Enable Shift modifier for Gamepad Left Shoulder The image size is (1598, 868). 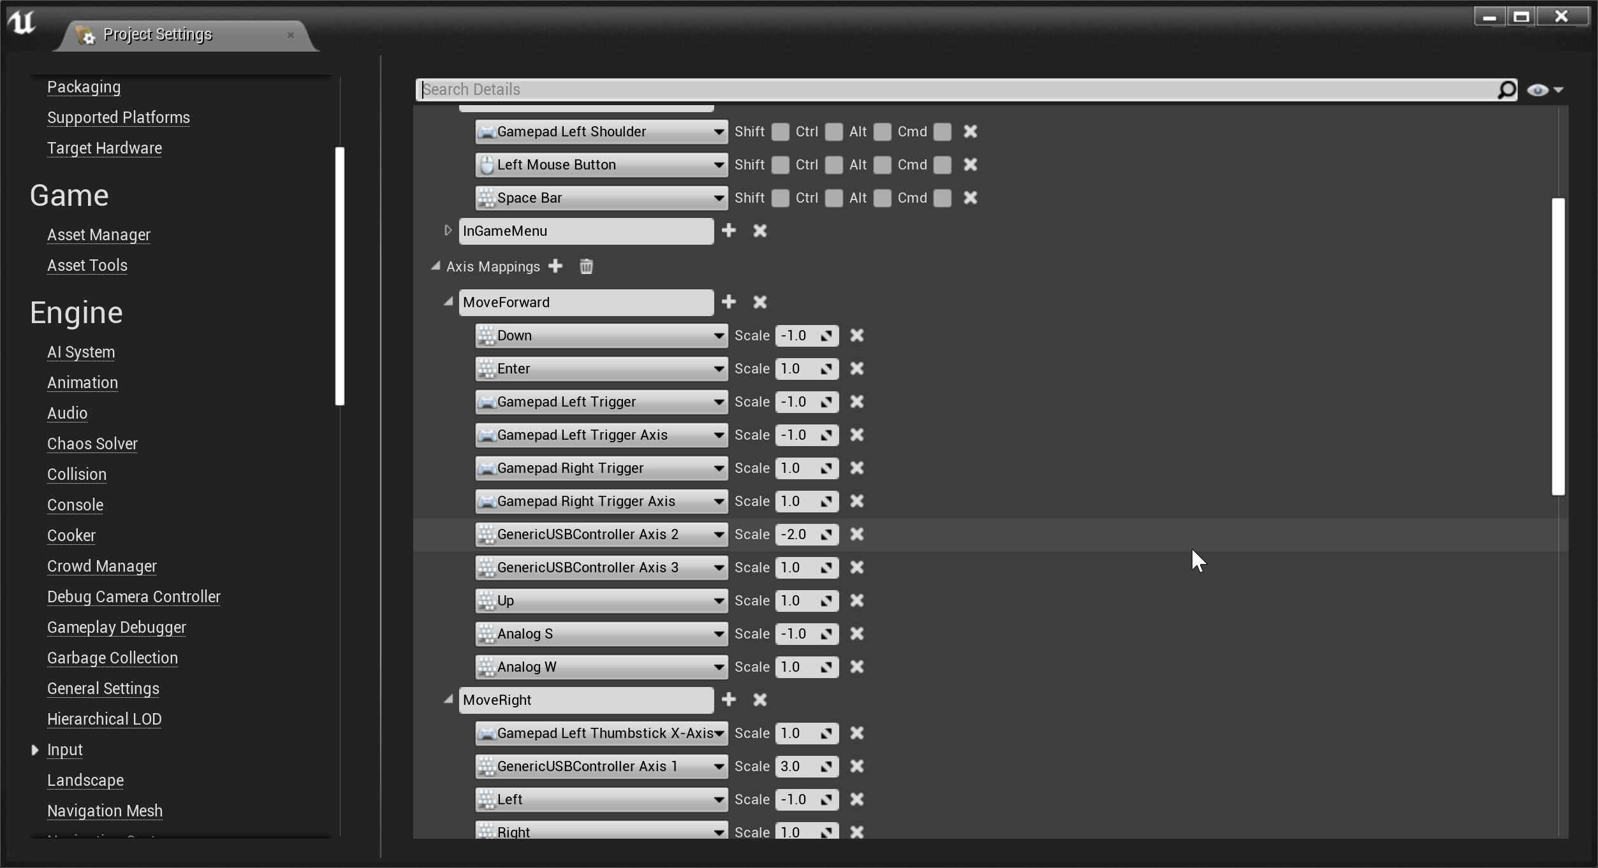point(780,132)
